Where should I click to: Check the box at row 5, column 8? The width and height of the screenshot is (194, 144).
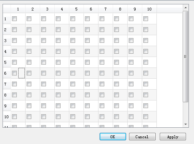click(116, 62)
